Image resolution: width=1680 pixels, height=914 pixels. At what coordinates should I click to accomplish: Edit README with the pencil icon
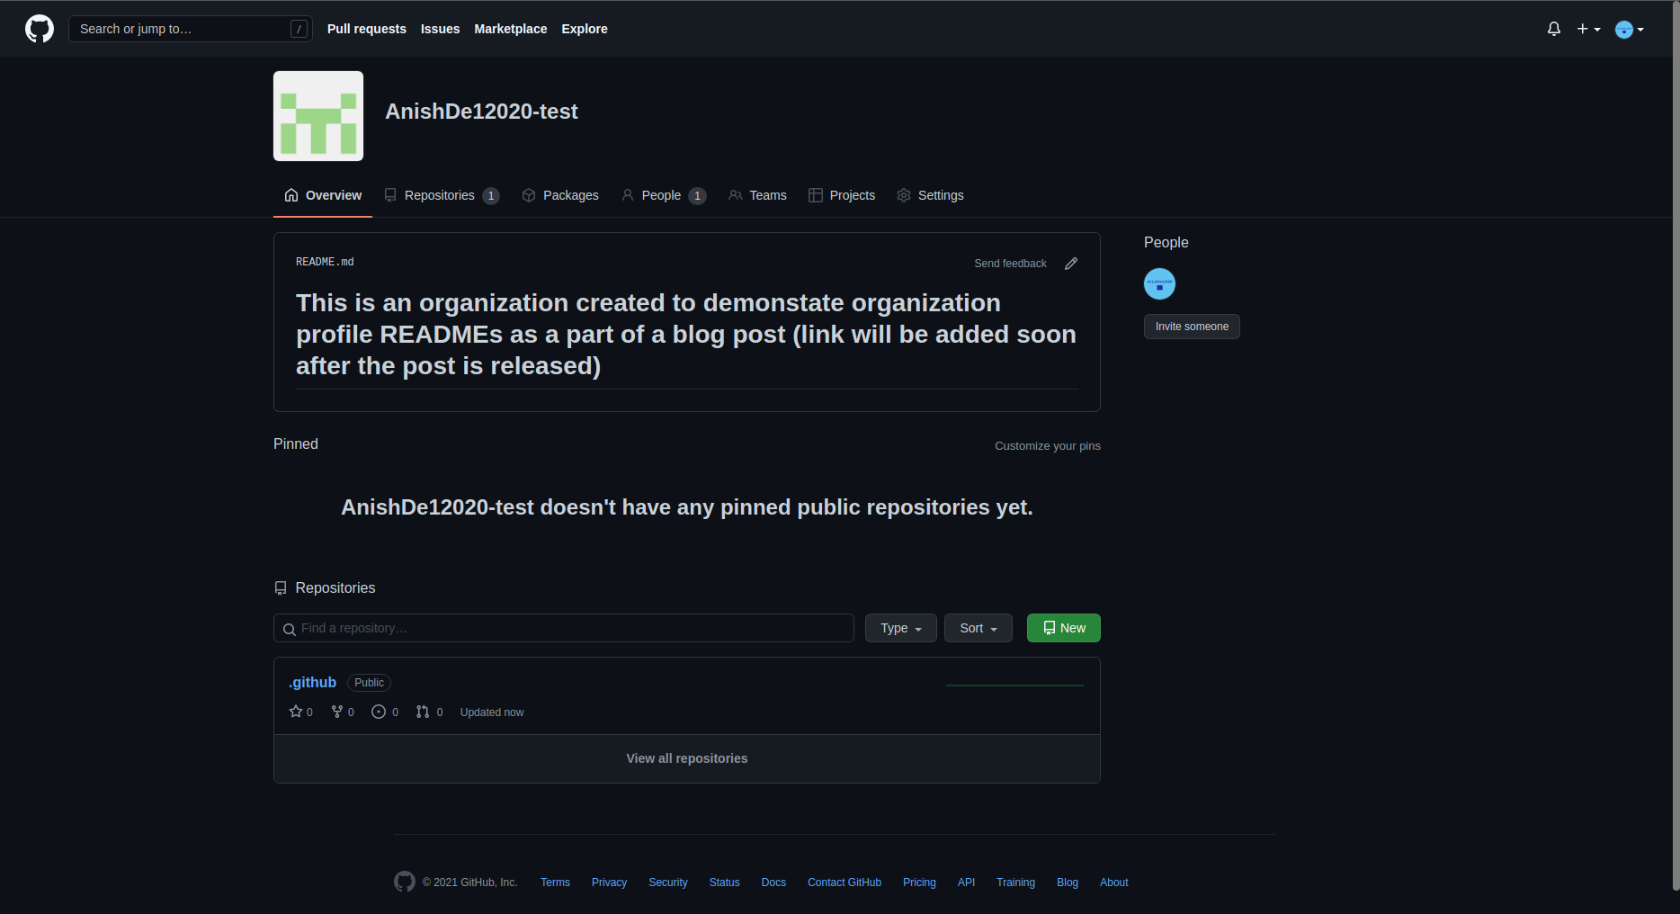tap(1071, 264)
